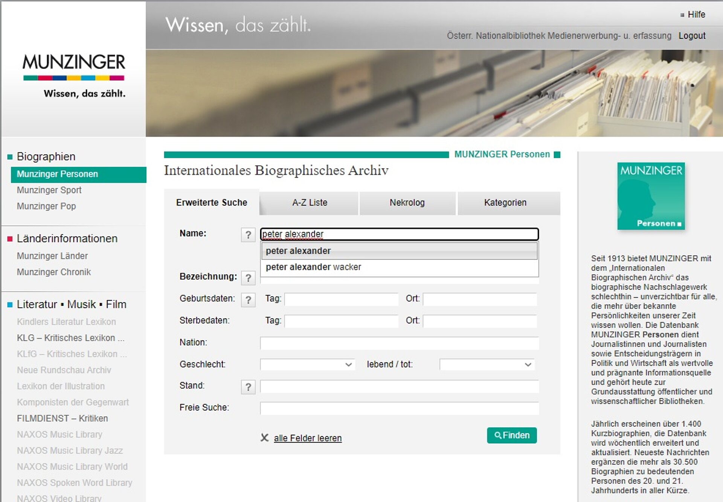Click the Freie Suche input field
Screen dimensions: 723x502
tap(400, 408)
